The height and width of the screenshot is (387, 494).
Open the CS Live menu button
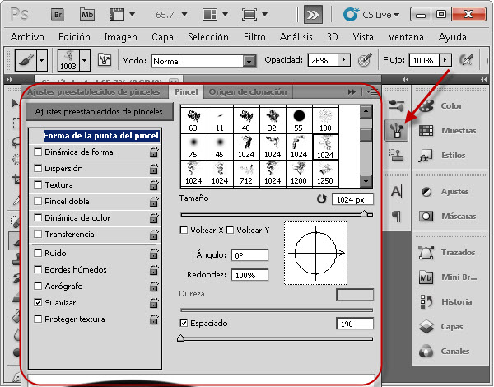[x=381, y=15]
